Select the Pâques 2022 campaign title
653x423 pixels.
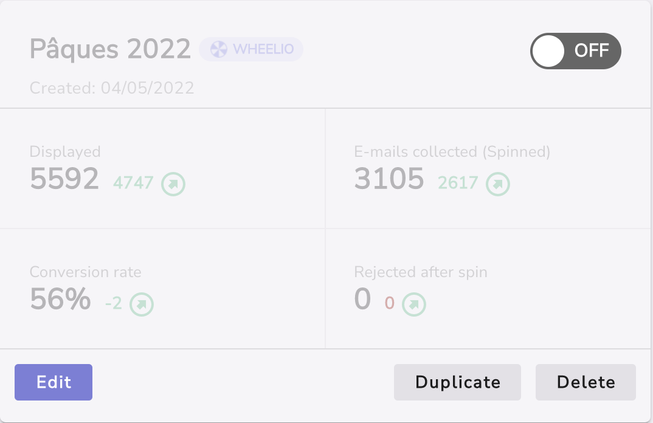110,49
